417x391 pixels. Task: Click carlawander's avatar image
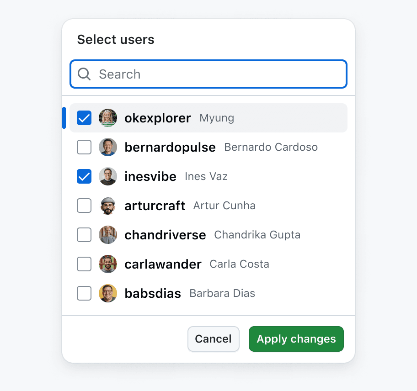(x=108, y=264)
